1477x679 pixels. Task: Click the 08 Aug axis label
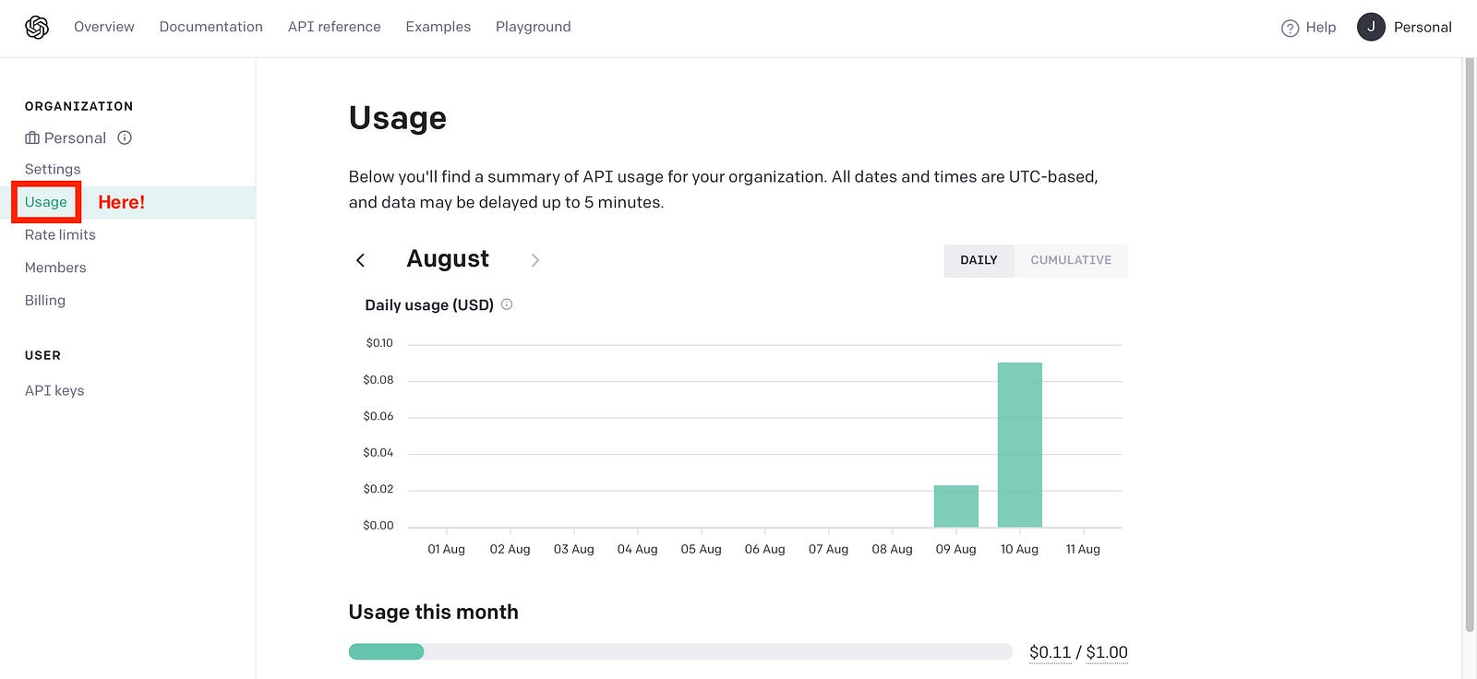893,549
